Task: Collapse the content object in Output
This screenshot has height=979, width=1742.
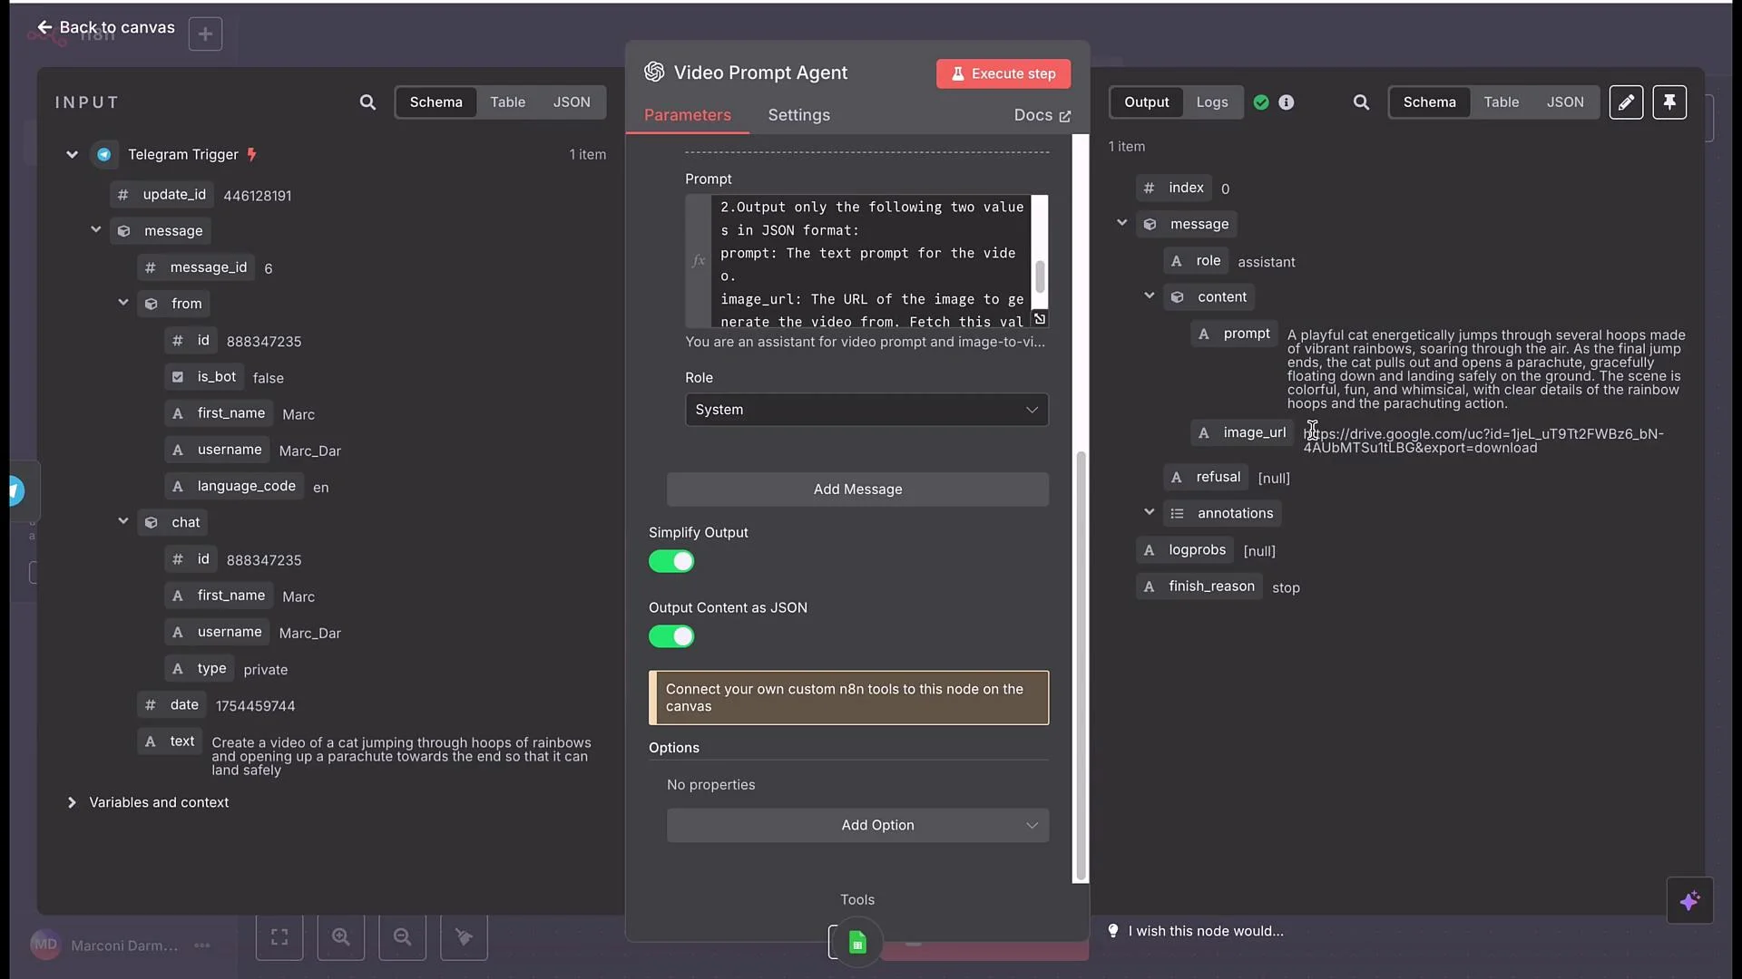Action: [1149, 296]
